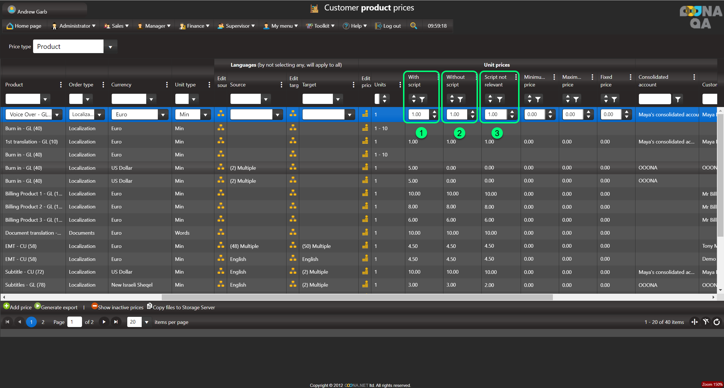Click the search magnifier icon in menu bar
This screenshot has height=388, width=724.
click(413, 26)
